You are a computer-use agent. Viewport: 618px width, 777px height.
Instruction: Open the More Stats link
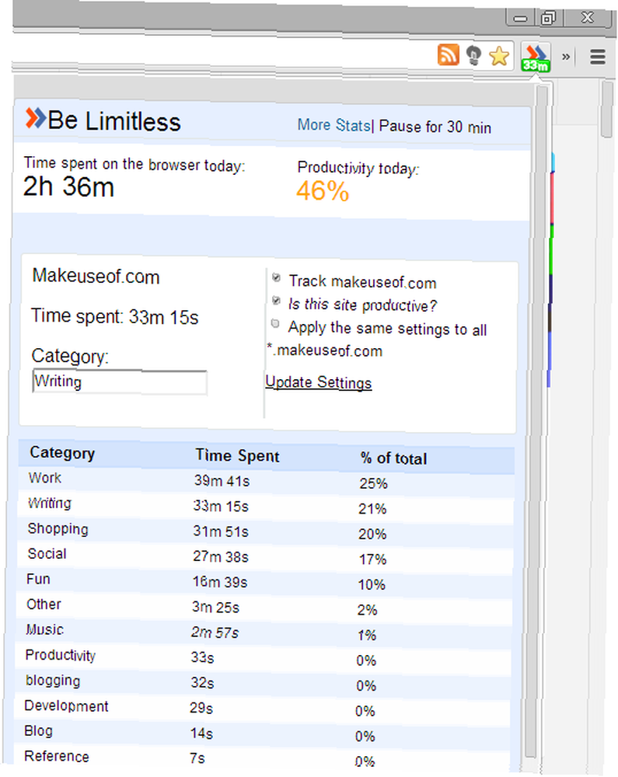[x=333, y=125]
